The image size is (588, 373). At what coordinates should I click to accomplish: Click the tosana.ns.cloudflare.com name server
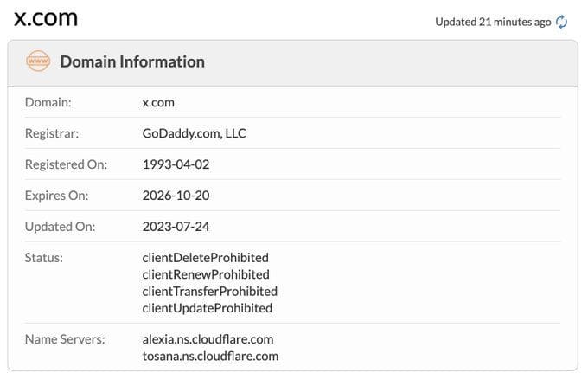click(210, 356)
